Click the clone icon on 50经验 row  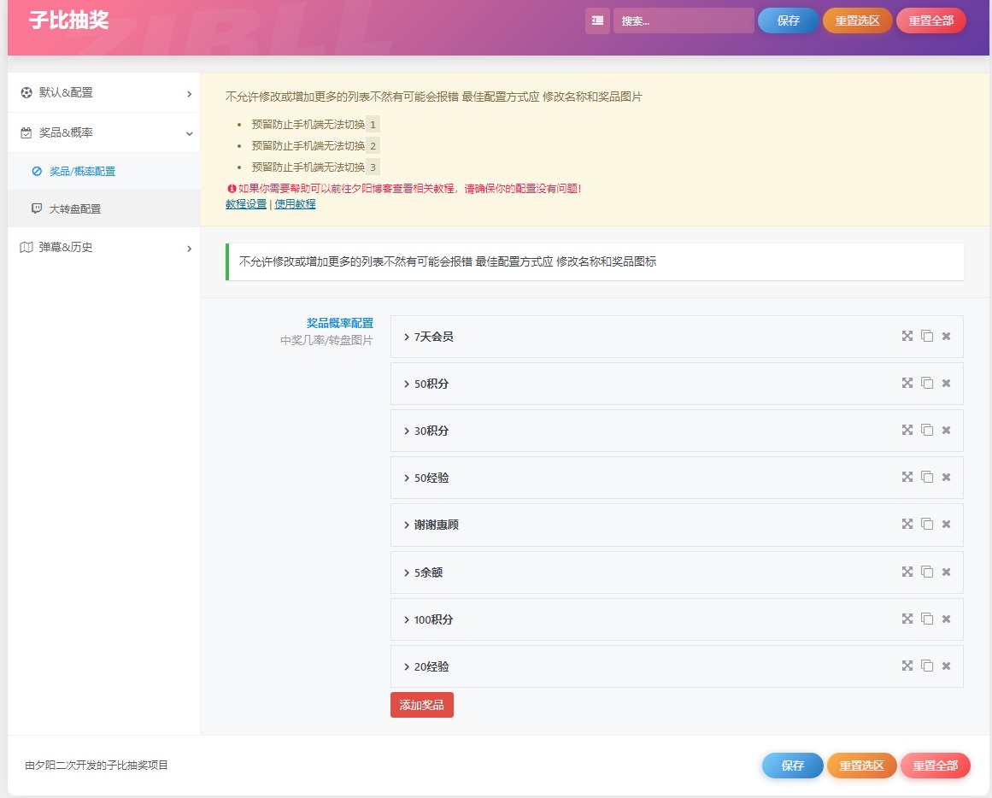tap(927, 477)
